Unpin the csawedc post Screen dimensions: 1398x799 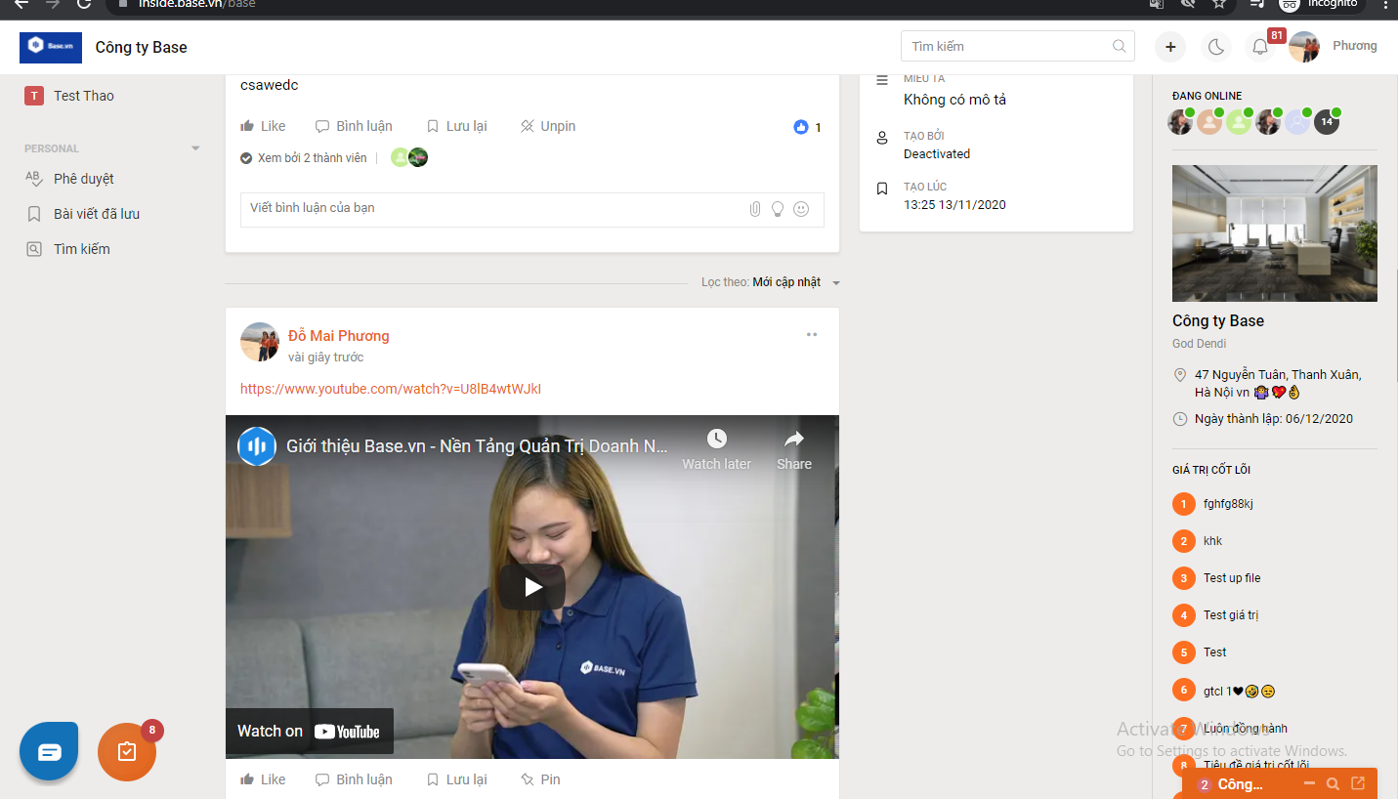(547, 126)
